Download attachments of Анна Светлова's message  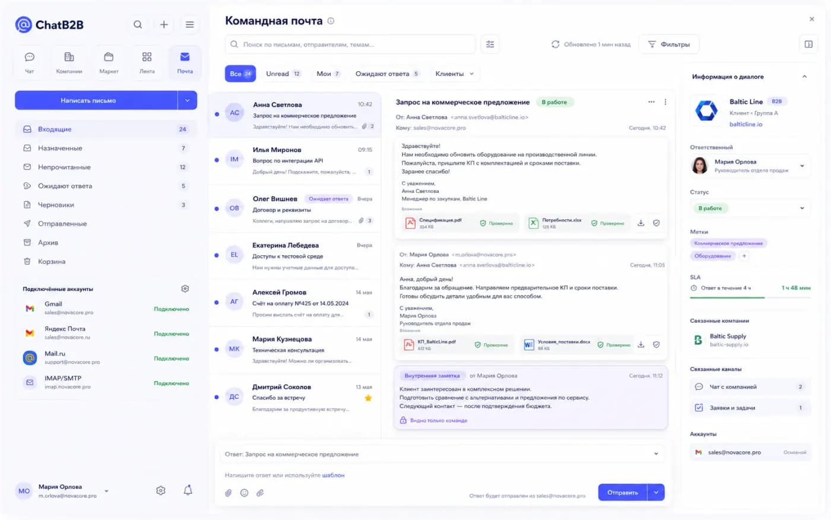641,223
